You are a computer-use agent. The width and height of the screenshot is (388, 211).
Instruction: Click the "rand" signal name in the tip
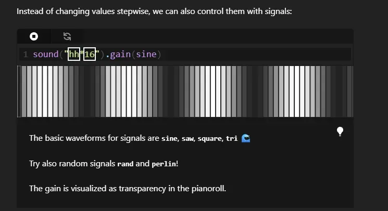[125, 164]
